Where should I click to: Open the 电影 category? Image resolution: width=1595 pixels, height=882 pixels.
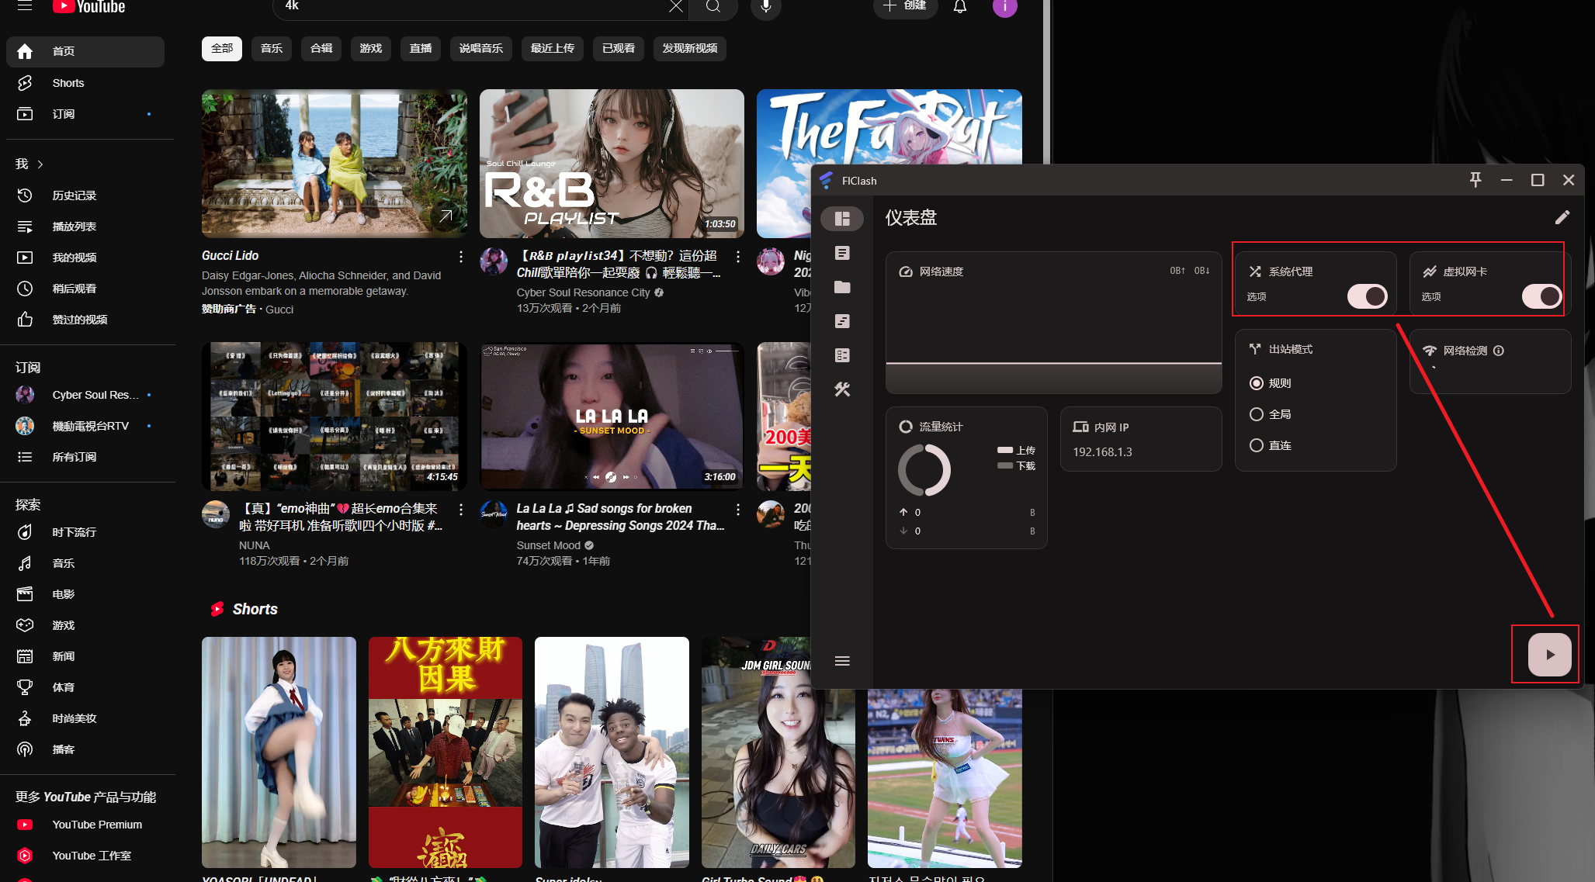85,594
